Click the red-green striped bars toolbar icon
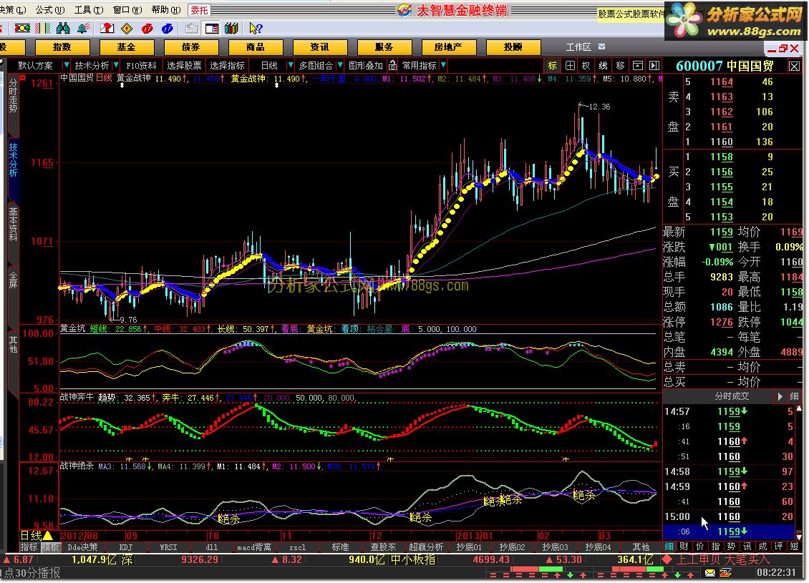The height and width of the screenshot is (583, 809). [x=42, y=28]
